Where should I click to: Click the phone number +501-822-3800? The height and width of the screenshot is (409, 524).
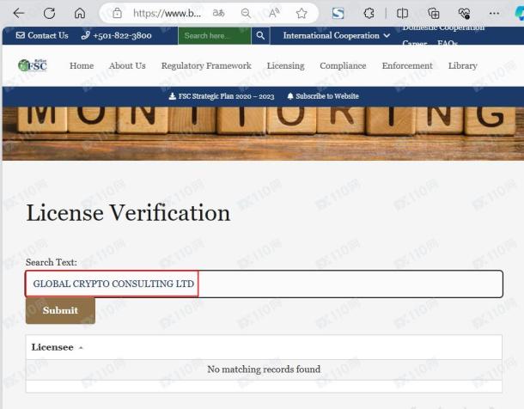[116, 35]
